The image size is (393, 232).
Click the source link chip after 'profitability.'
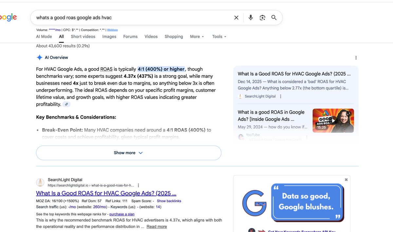click(x=66, y=104)
